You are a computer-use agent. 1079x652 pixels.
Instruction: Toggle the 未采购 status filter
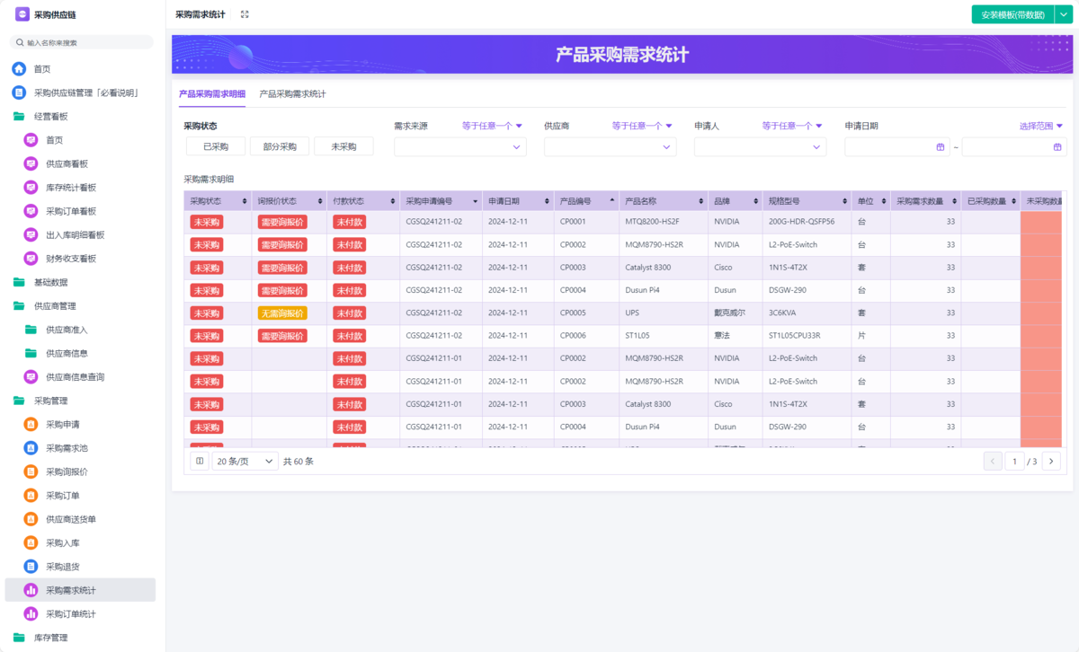tap(343, 146)
